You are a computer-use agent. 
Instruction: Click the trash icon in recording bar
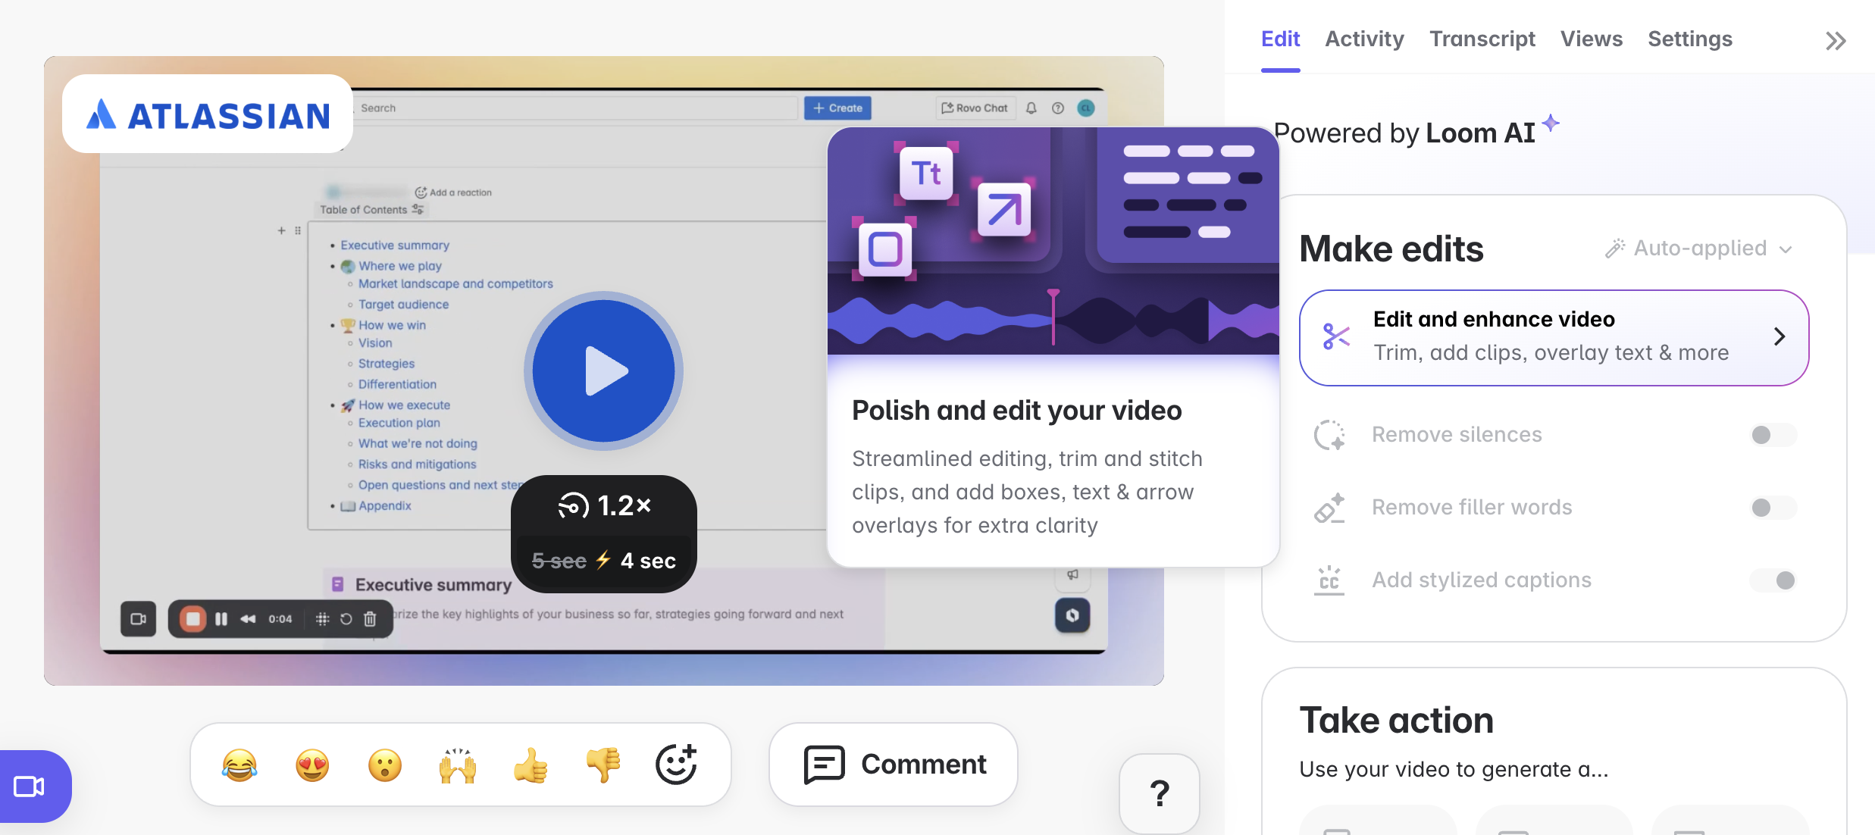point(370,619)
